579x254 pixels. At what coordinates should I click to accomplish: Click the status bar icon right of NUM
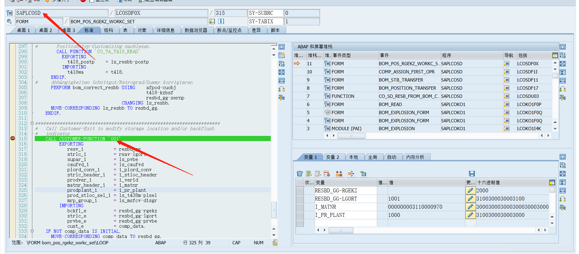[x=275, y=243]
